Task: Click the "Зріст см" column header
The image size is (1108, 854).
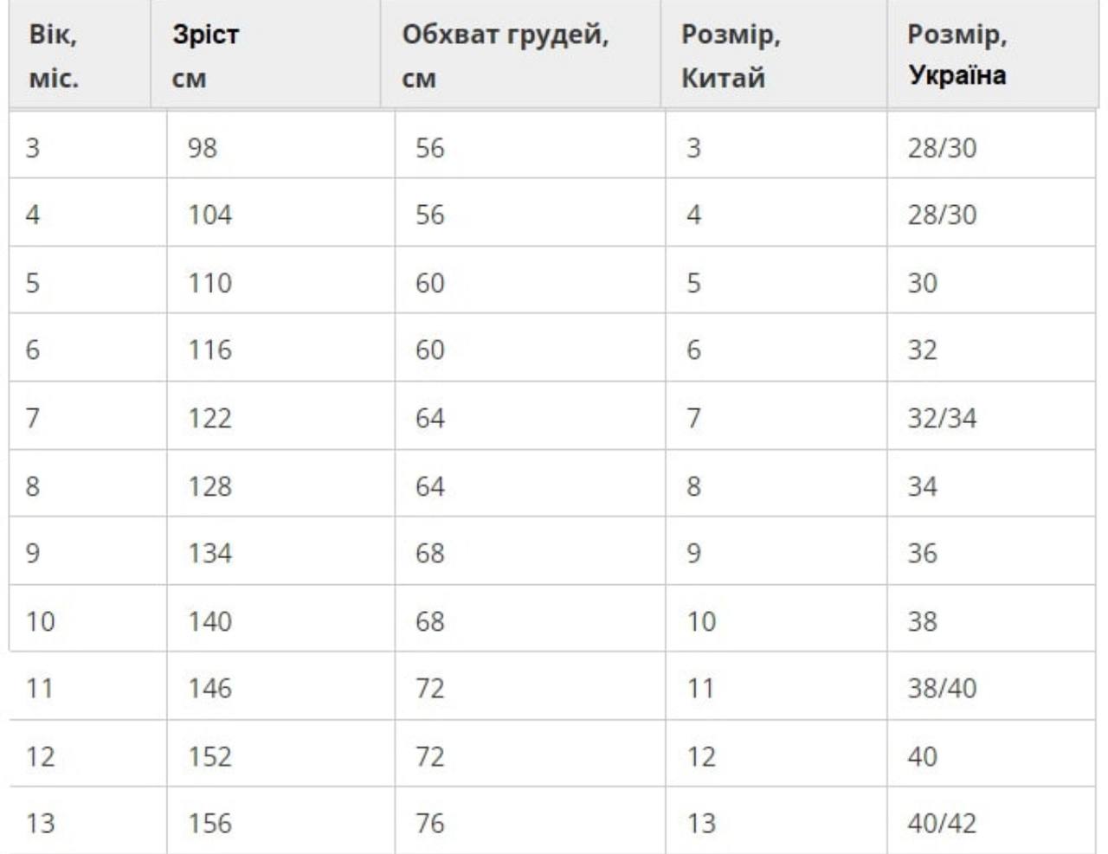Action: tap(205, 56)
